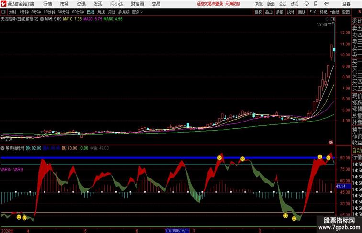
Task: Click the MA60: 4.56 value label
Action: pos(113,19)
